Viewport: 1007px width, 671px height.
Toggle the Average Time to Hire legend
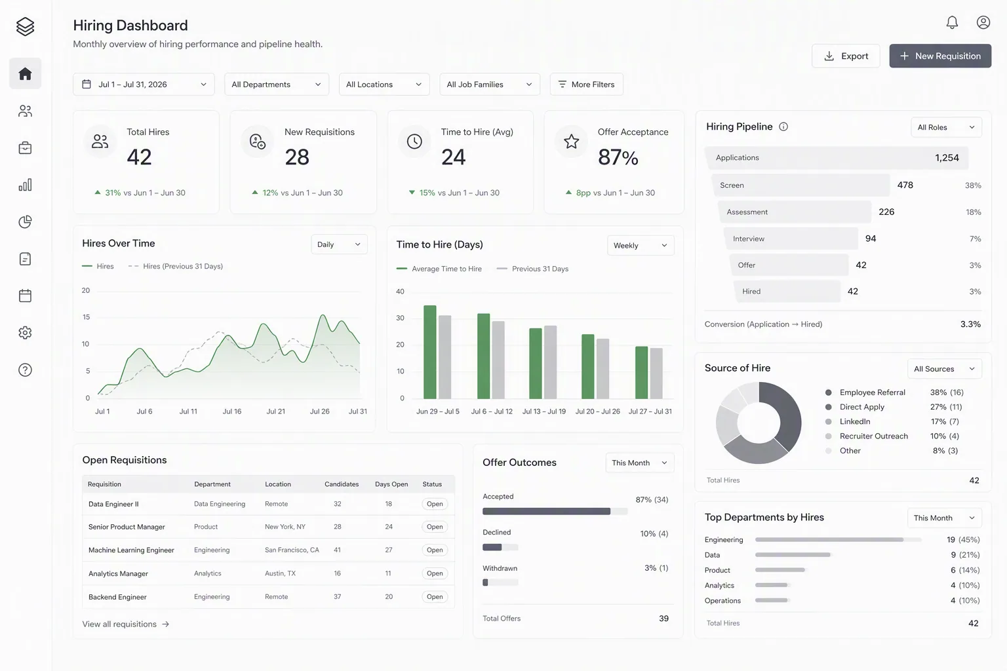(x=439, y=269)
